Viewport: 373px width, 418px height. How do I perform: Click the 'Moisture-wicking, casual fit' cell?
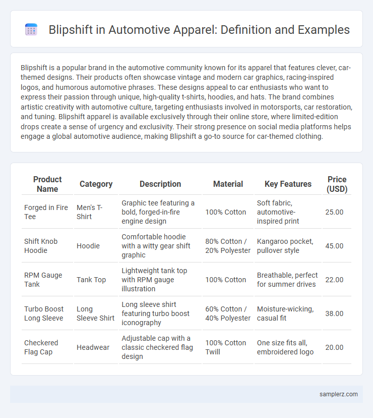pyautogui.click(x=288, y=313)
